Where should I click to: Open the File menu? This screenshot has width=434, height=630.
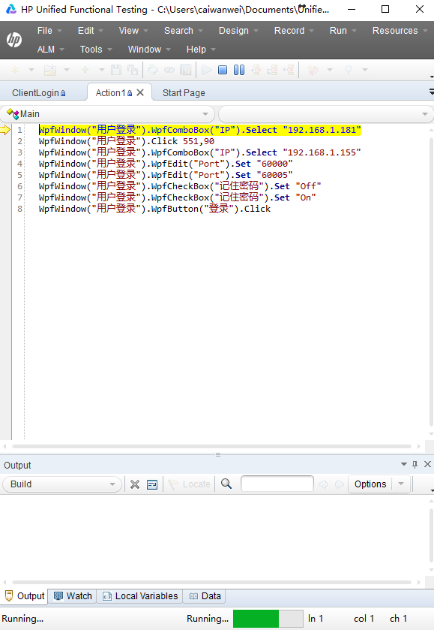click(49, 31)
